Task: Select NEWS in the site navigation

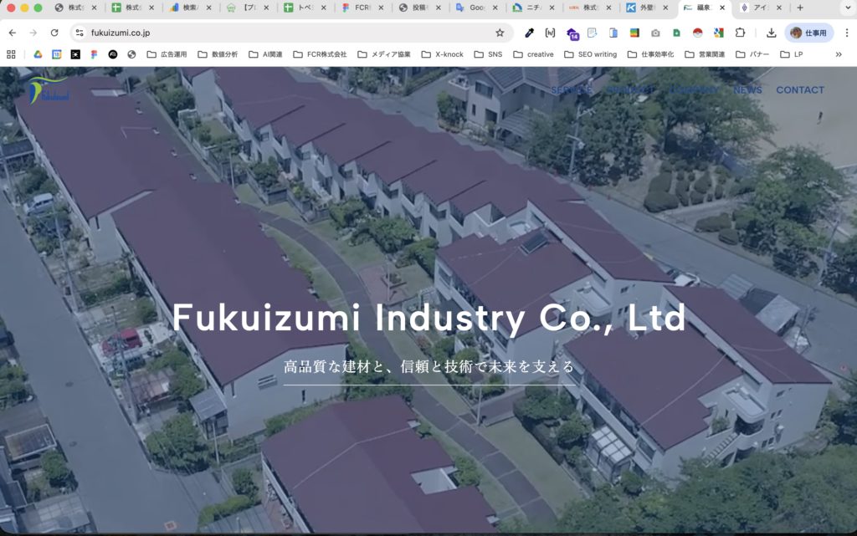Action: click(747, 89)
